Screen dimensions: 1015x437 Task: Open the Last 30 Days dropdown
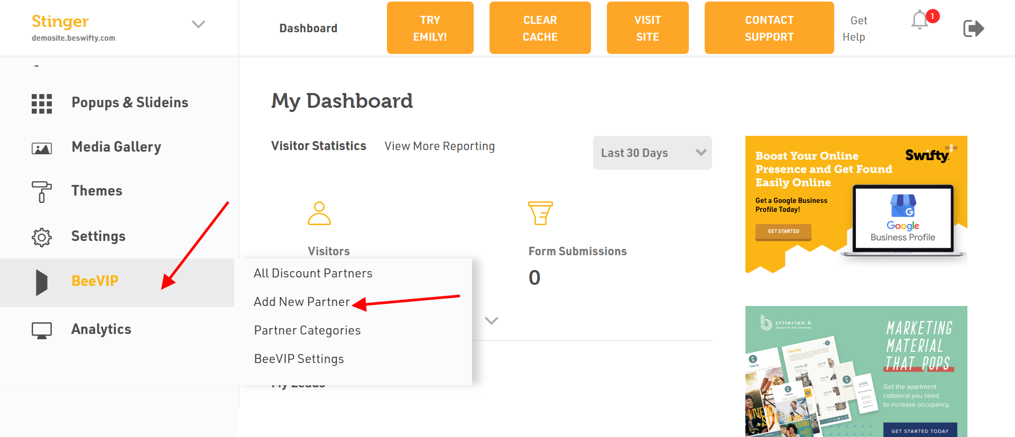click(x=652, y=153)
